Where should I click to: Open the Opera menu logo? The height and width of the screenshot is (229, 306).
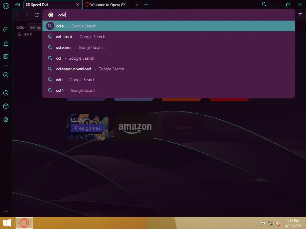(6, 6)
